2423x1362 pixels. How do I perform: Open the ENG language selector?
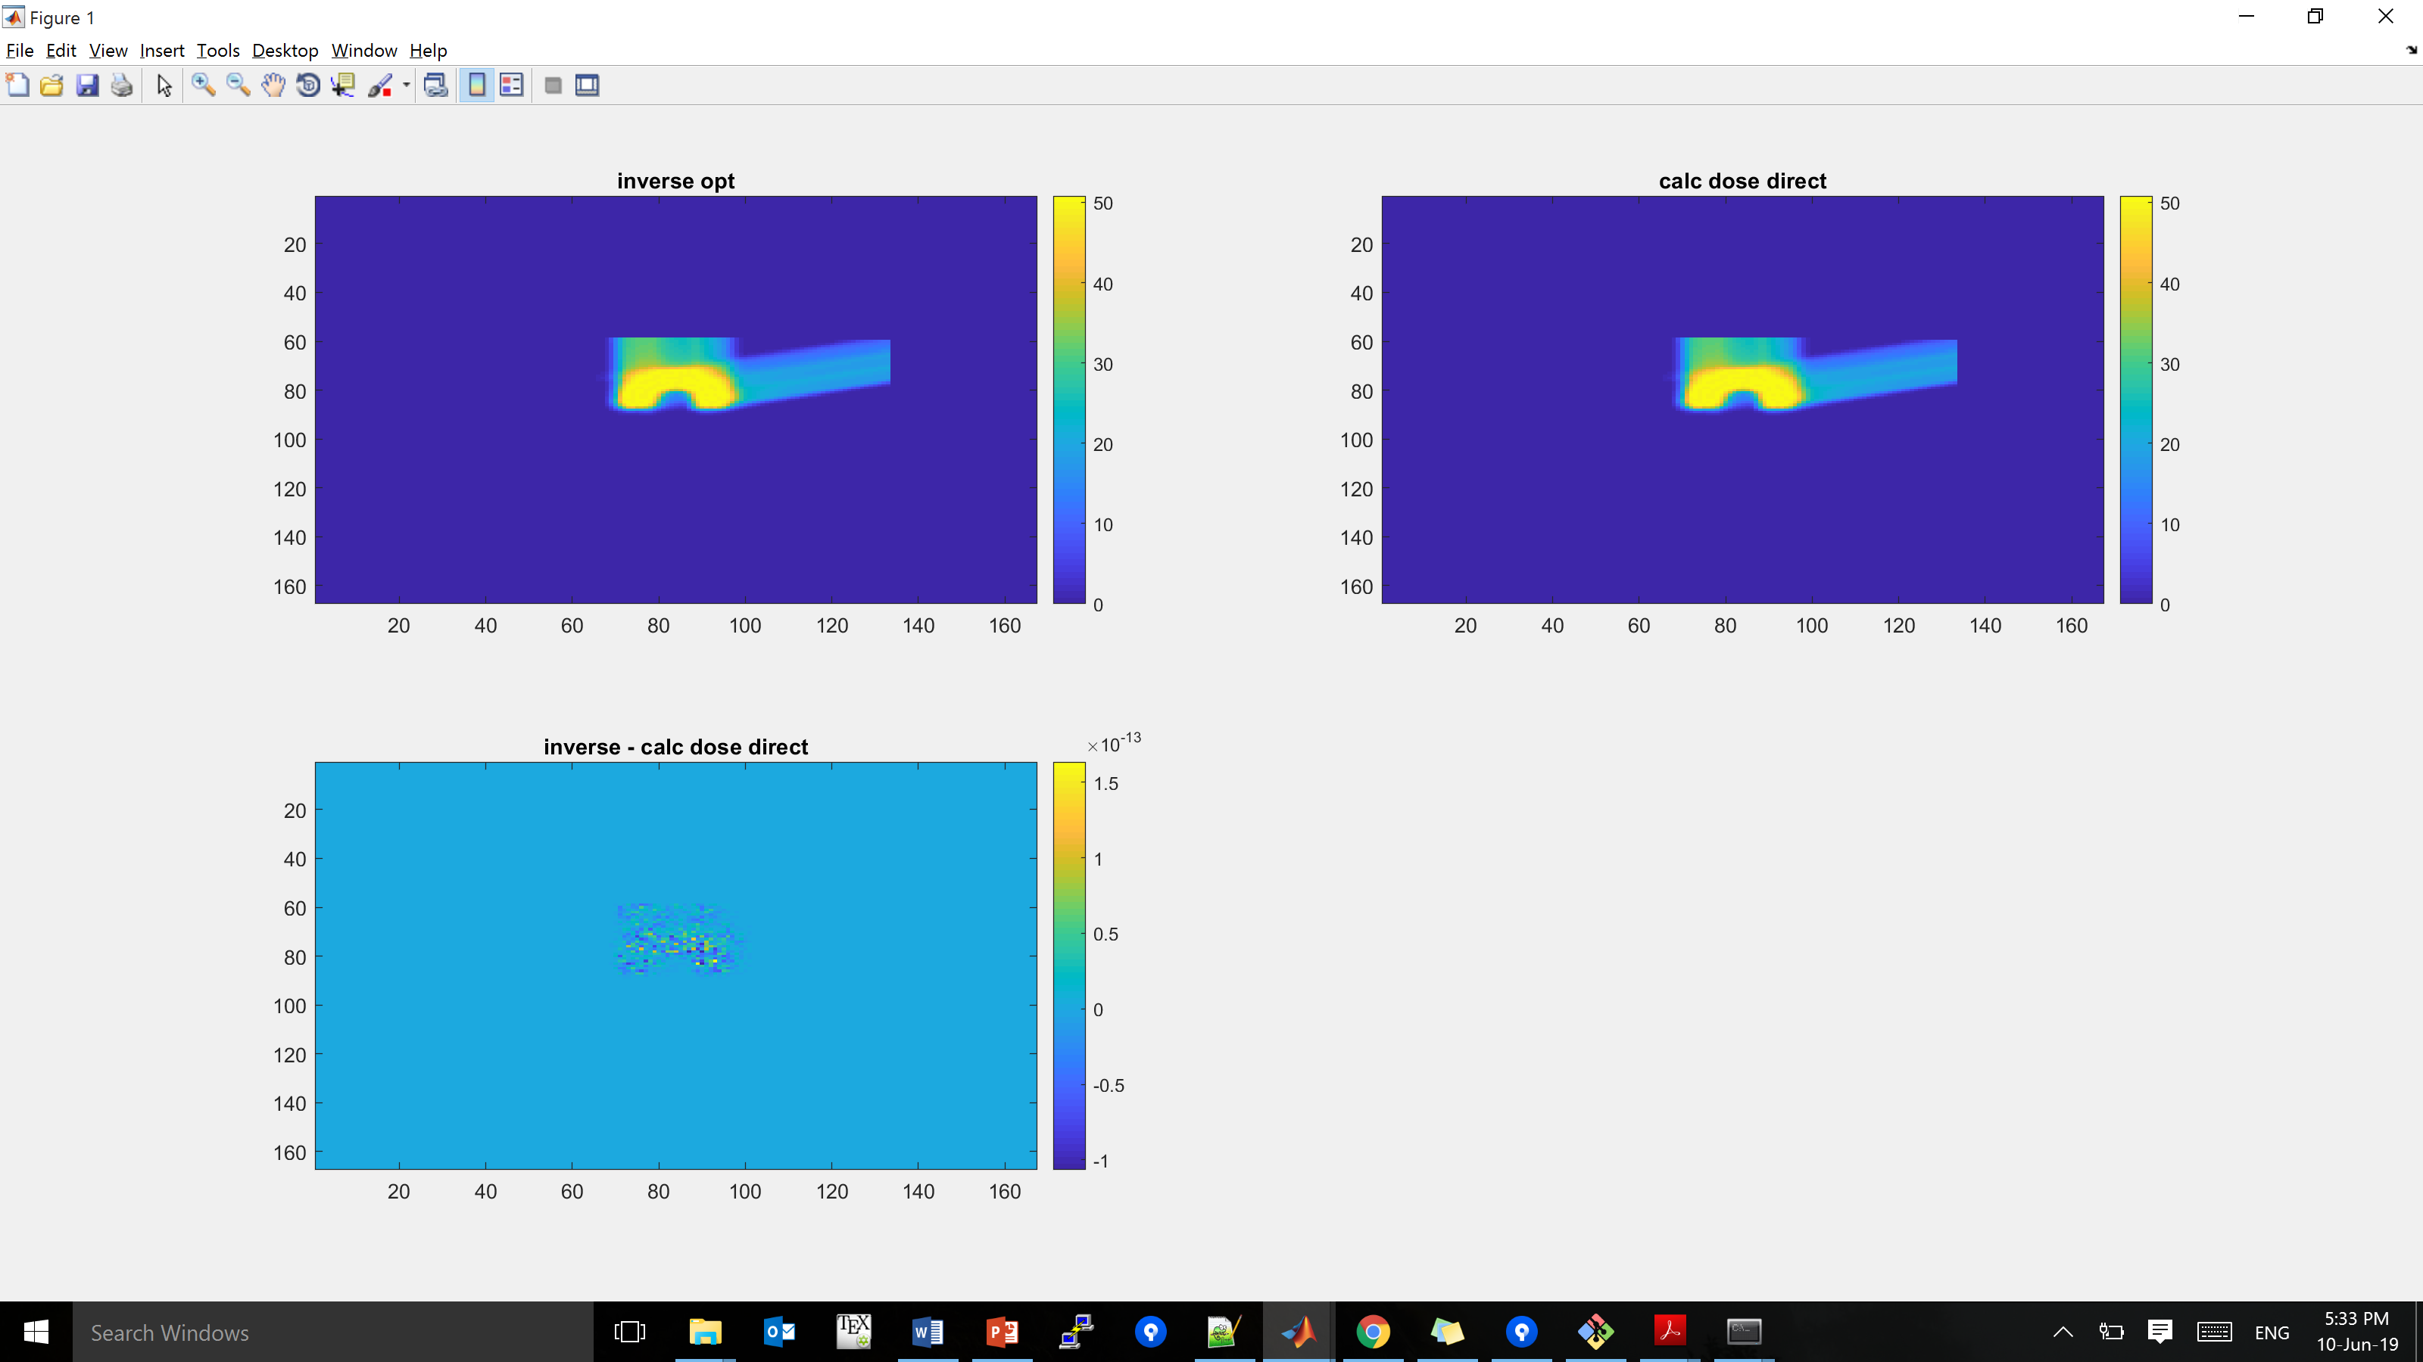click(x=2272, y=1332)
